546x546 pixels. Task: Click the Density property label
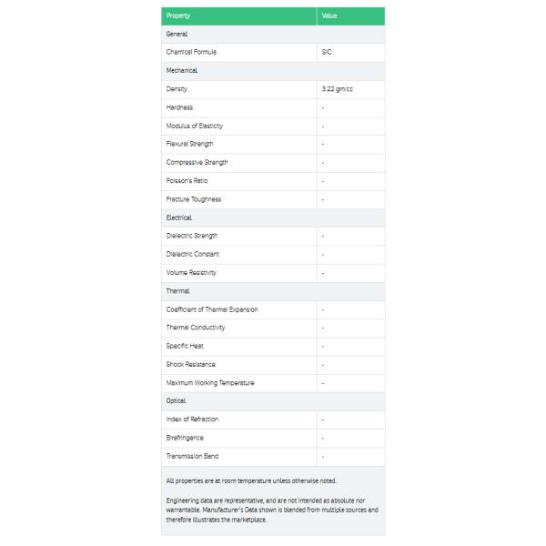177,89
